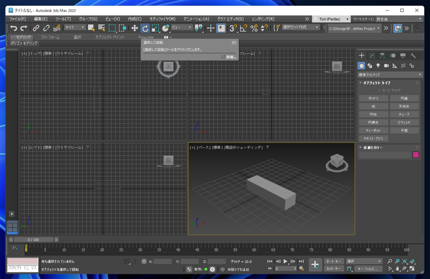This screenshot has height=279, width=430.
Task: Activate the Select and Move tool
Action: 134,28
